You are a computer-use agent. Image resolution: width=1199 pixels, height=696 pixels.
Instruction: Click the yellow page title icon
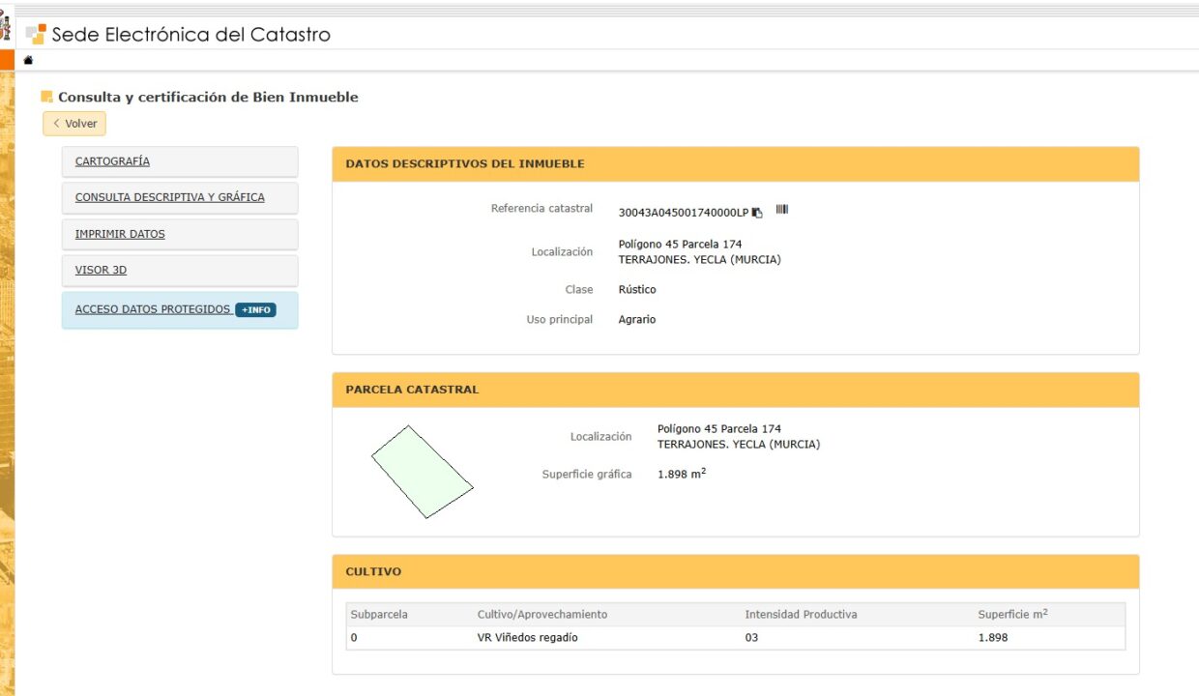[46, 97]
